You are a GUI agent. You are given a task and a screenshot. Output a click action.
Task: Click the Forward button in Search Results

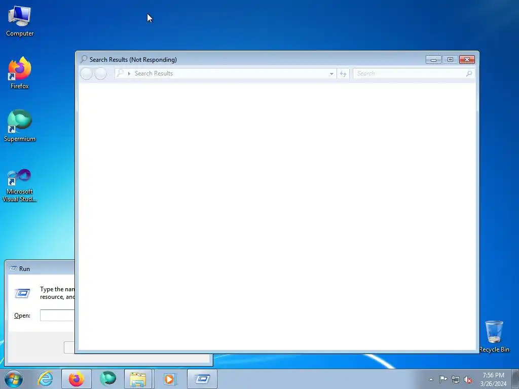coord(101,73)
